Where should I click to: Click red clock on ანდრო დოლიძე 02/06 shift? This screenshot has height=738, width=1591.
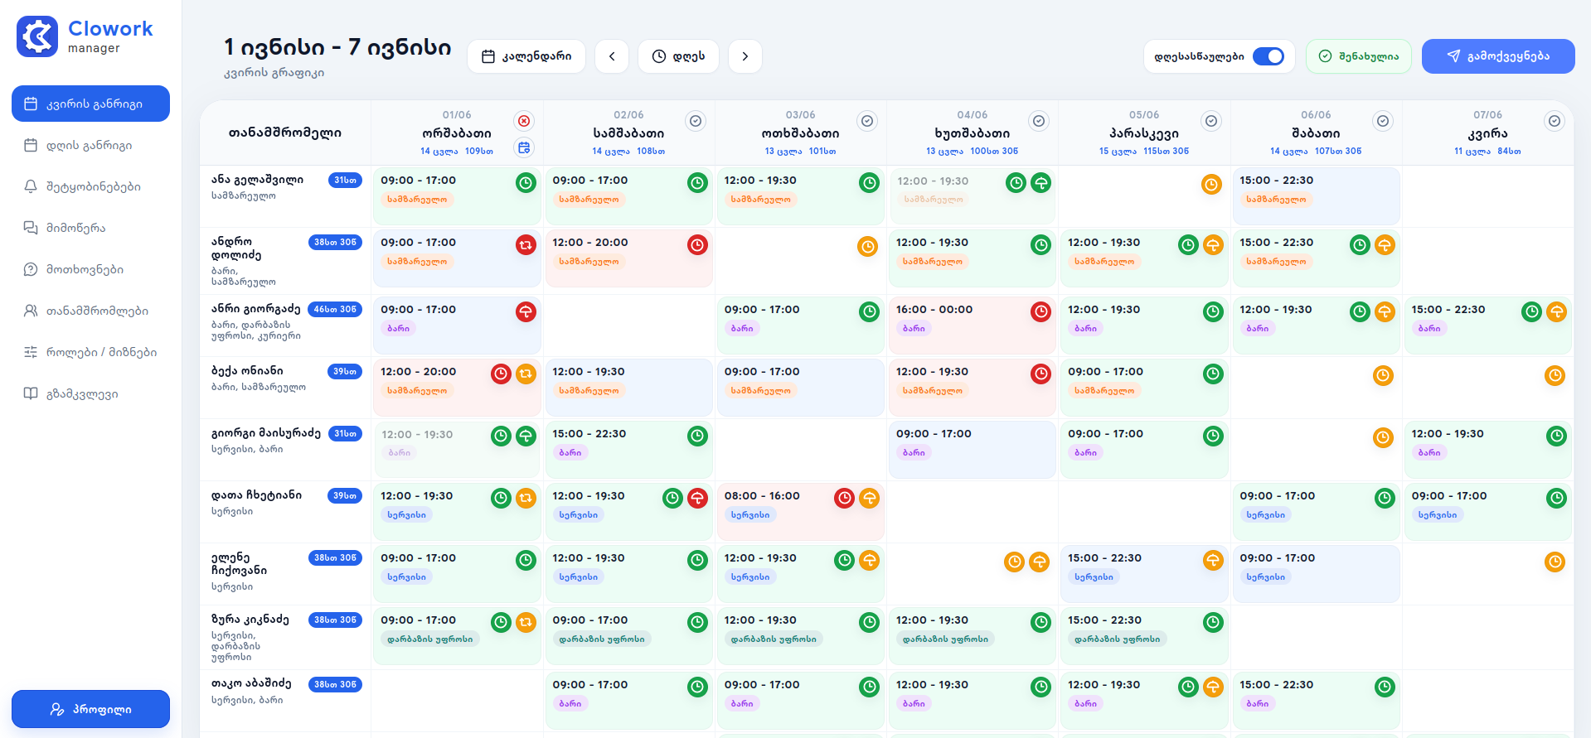tap(697, 244)
